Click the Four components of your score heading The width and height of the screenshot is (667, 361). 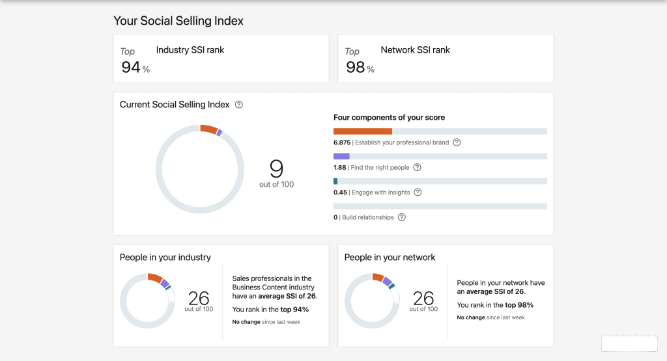point(389,118)
